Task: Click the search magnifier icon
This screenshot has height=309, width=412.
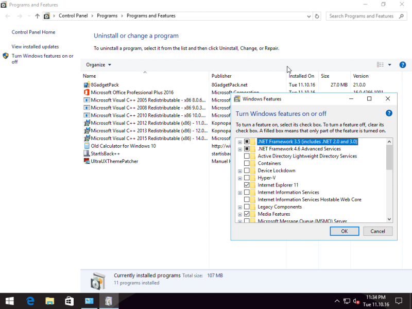Action: pos(401,16)
